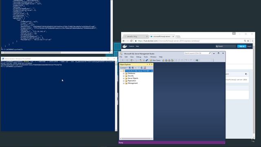Click the new project icon in Management Studio toolbar
Viewport: 261px width, 147px height.
pyautogui.click(x=131, y=60)
